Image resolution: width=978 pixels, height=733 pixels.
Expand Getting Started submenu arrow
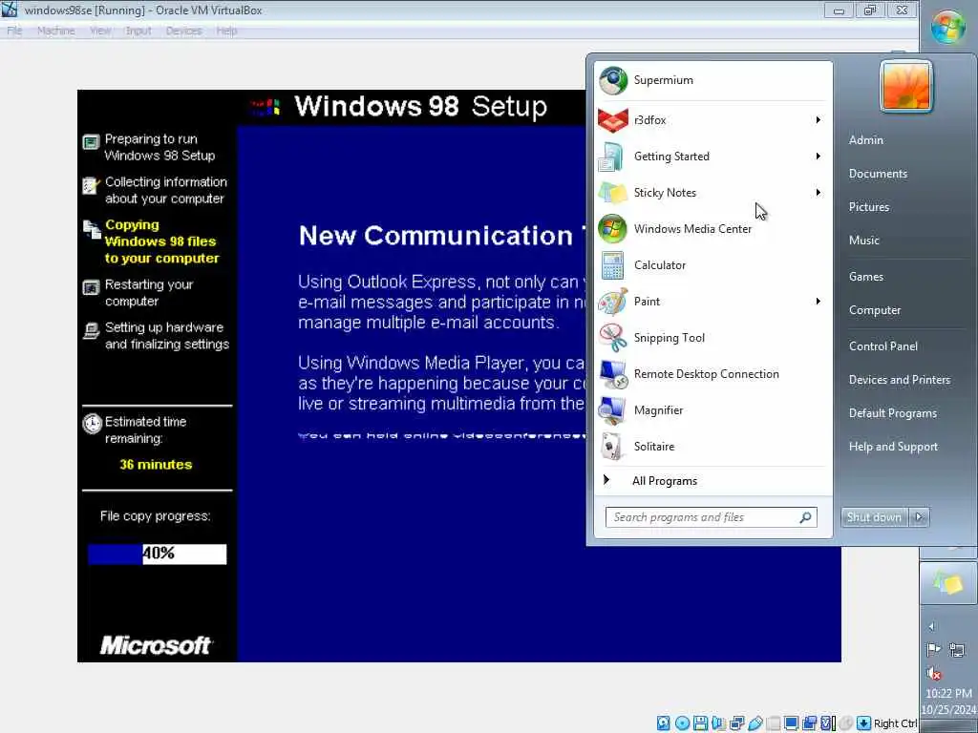point(818,157)
